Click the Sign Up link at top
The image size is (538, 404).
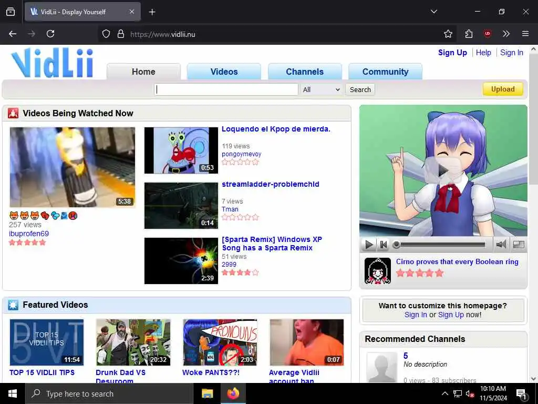coord(452,53)
